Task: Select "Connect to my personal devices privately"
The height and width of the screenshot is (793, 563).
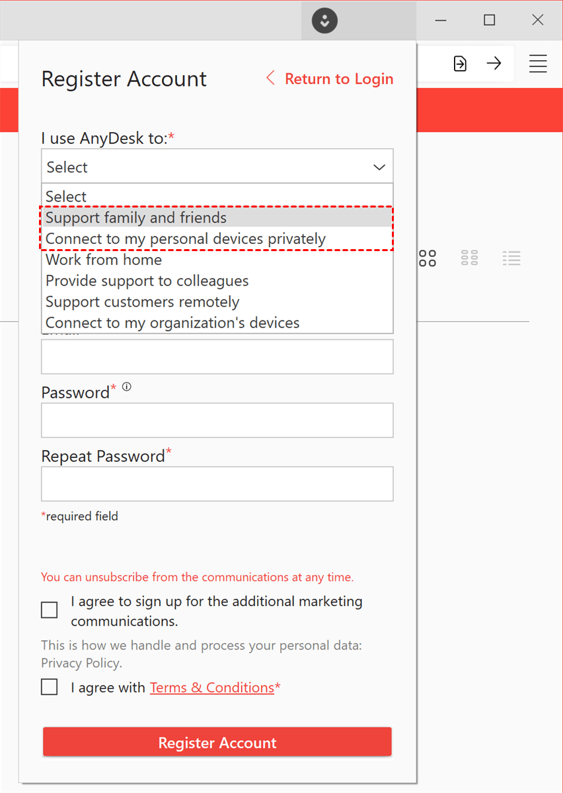Action: (x=186, y=239)
